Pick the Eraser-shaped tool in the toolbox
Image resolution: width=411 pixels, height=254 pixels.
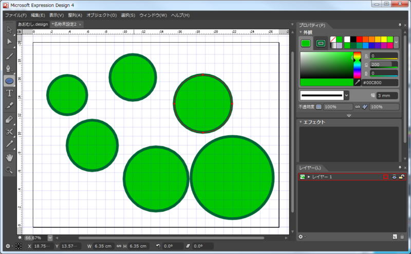pos(9,119)
